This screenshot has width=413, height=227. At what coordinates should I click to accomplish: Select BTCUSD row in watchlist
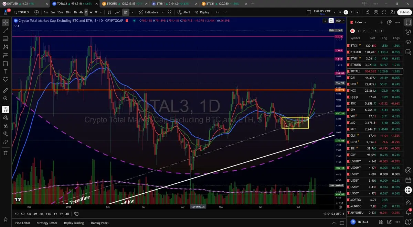click(x=375, y=52)
